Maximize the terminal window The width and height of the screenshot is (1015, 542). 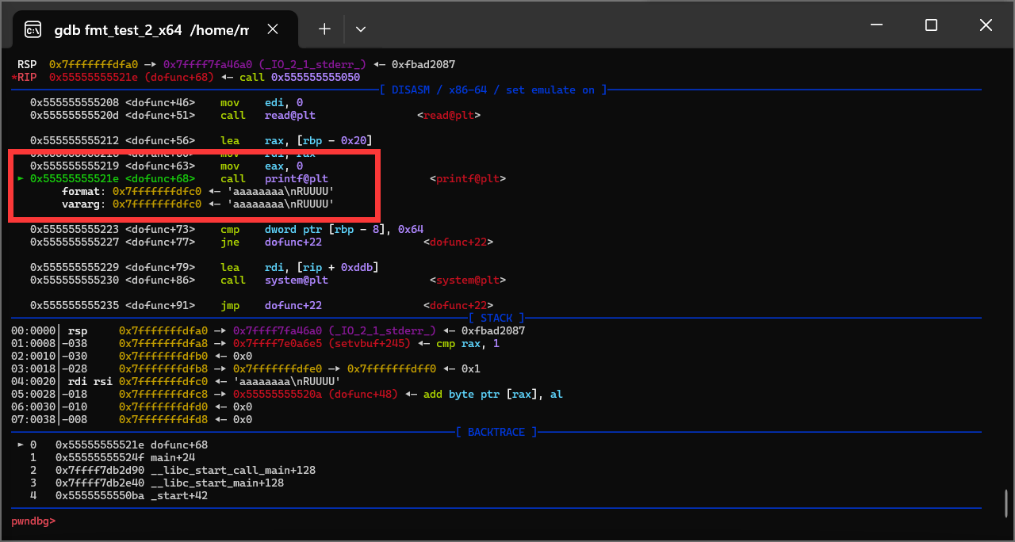[x=931, y=25]
